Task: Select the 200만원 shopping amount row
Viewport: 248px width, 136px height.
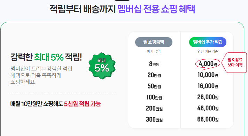Action: 154,109
